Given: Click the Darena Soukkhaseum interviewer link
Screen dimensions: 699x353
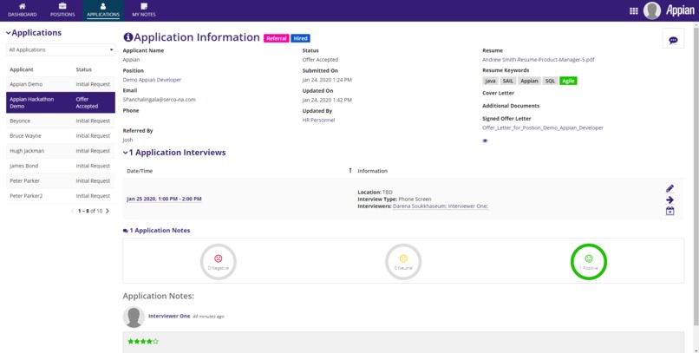Looking at the screenshot, I should (419, 206).
